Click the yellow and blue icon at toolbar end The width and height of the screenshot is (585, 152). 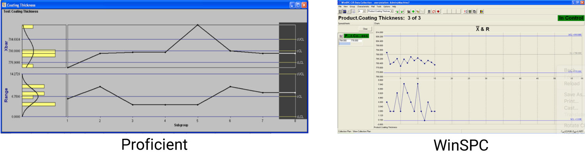(x=481, y=11)
